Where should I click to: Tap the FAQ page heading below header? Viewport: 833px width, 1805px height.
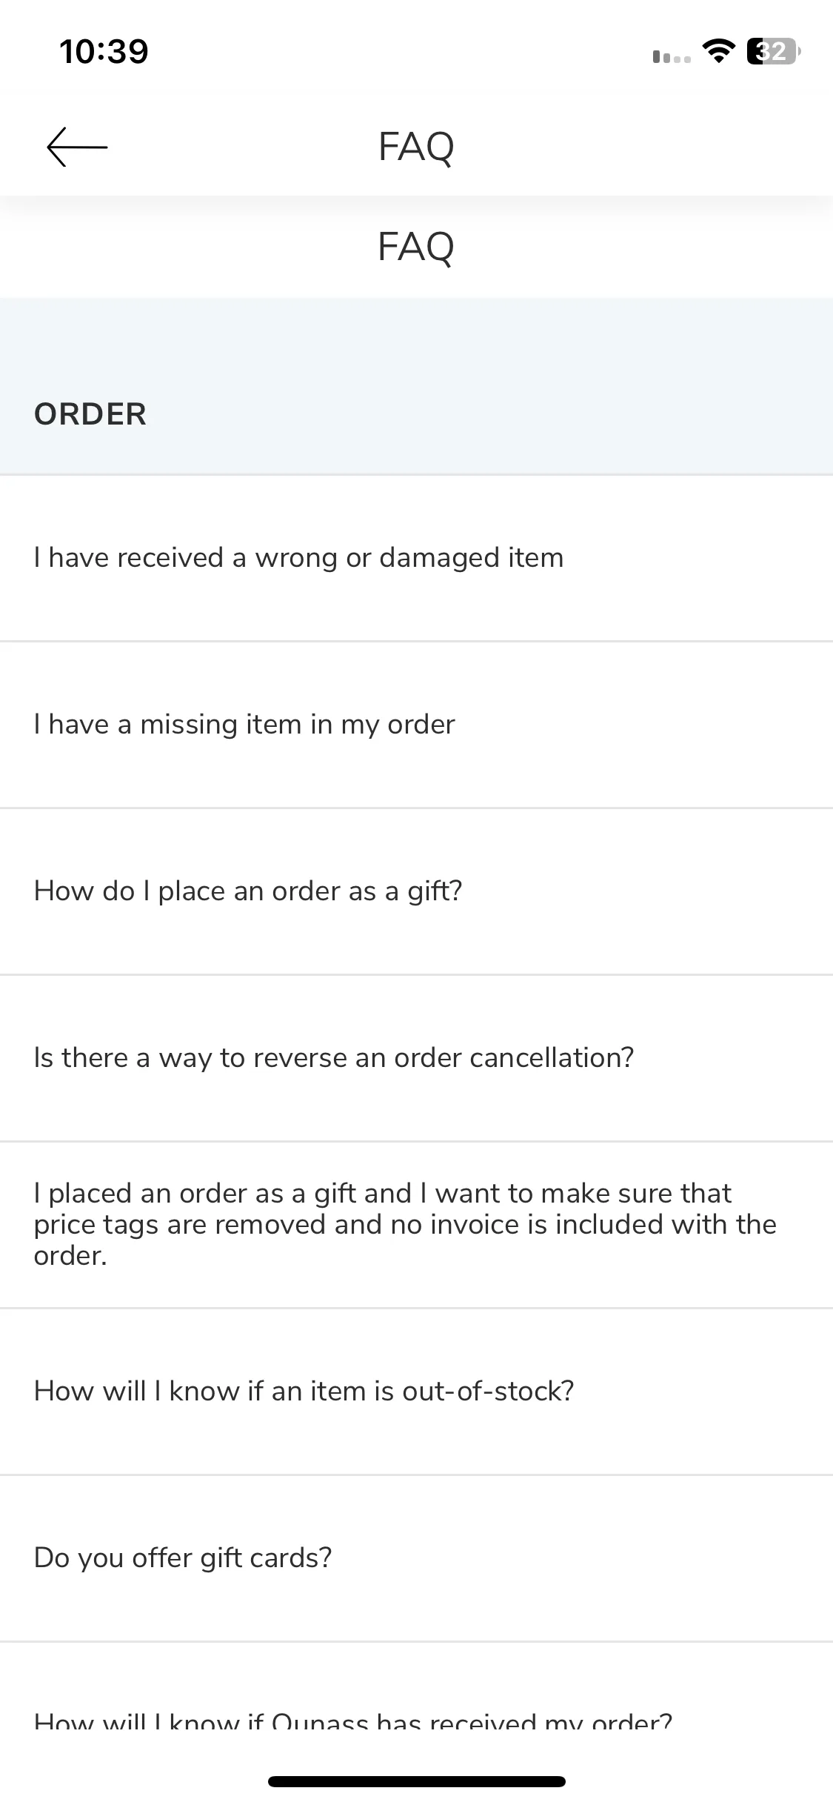[x=416, y=247]
